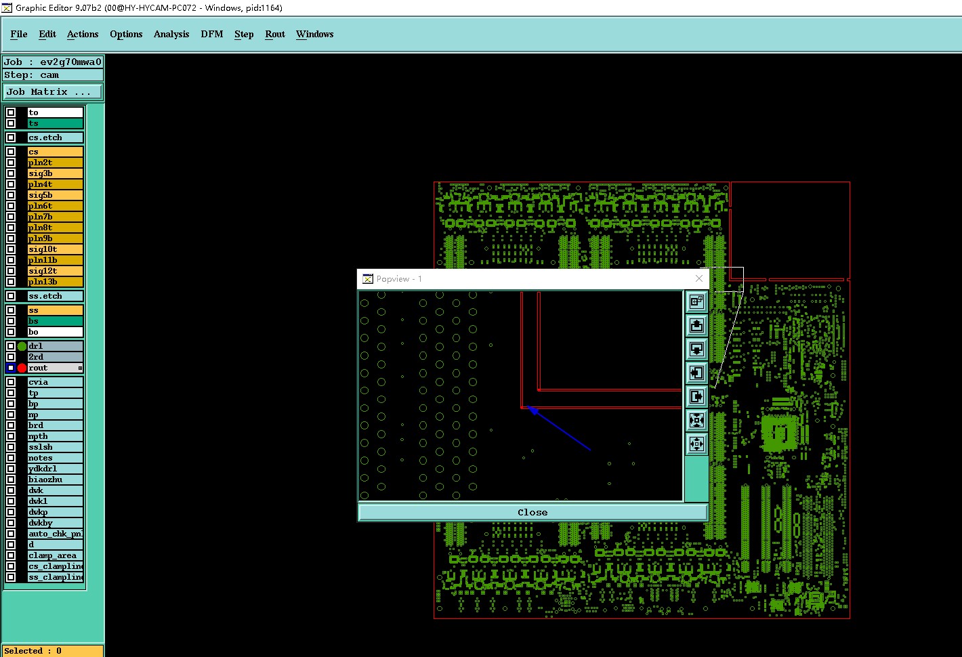This screenshot has height=657, width=962.
Task: Select the pln4t layer name
Action: point(56,184)
